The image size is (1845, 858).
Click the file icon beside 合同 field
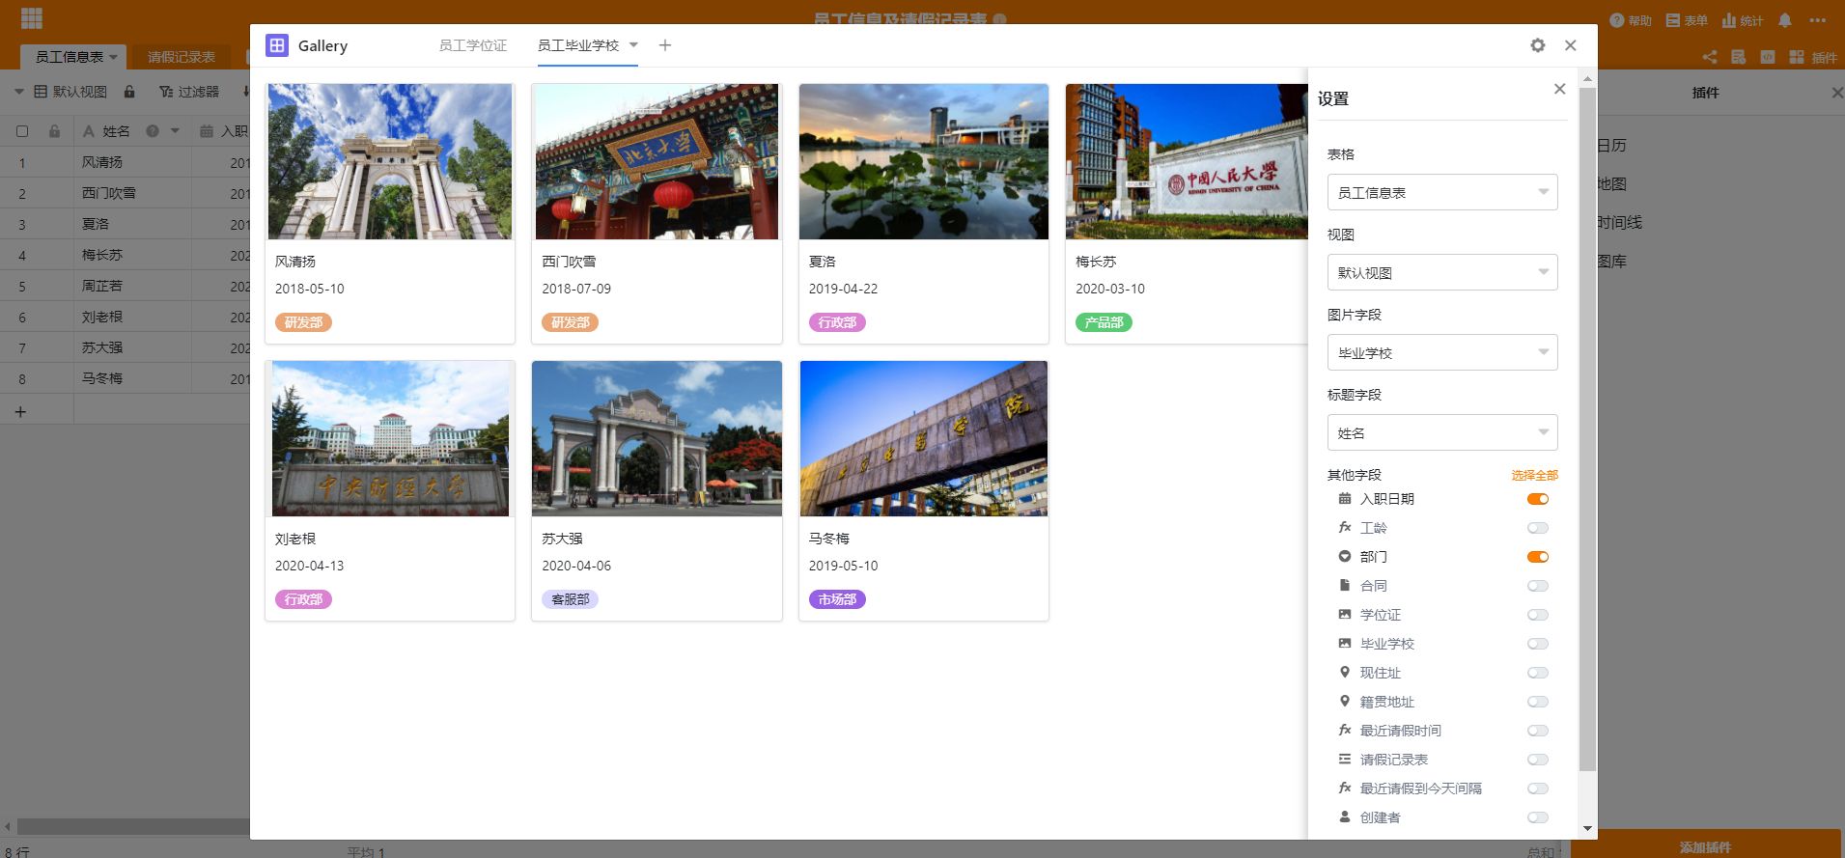[1345, 586]
